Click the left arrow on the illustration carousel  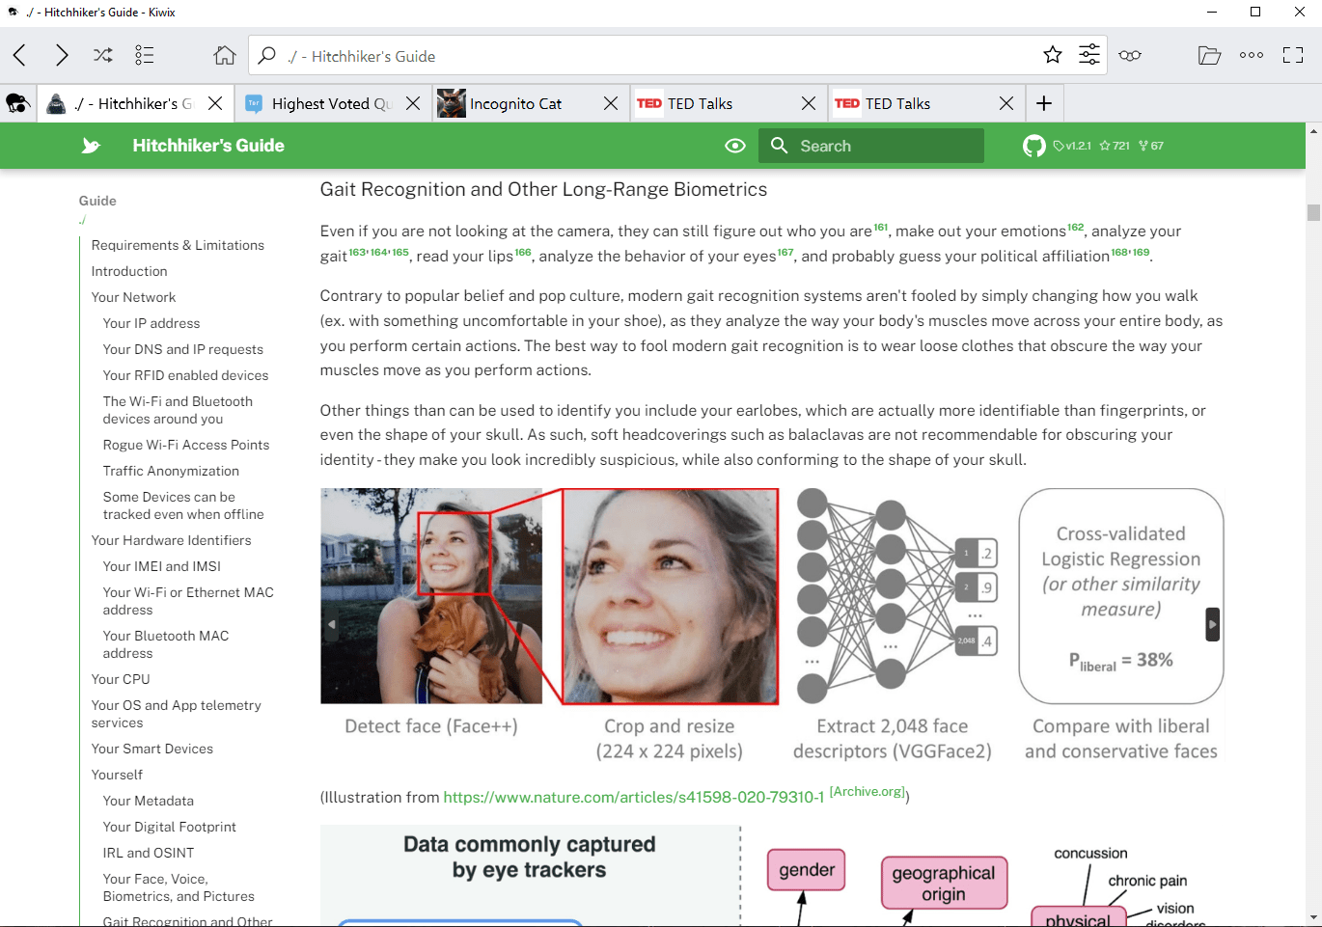[332, 624]
